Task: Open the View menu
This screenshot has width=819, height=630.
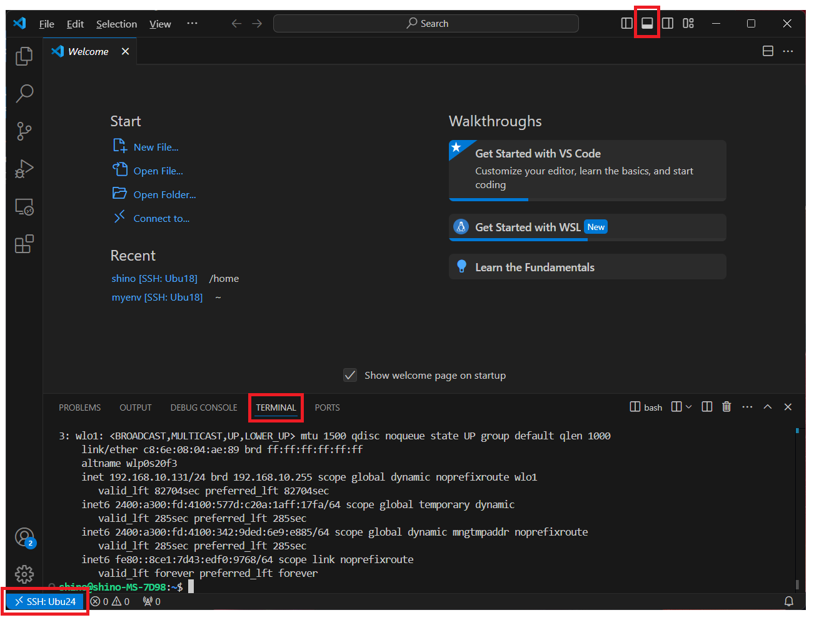Action: tap(160, 24)
